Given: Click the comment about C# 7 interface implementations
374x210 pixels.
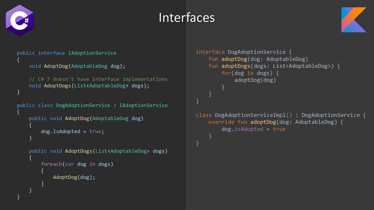Looking at the screenshot, I should pos(98,79).
